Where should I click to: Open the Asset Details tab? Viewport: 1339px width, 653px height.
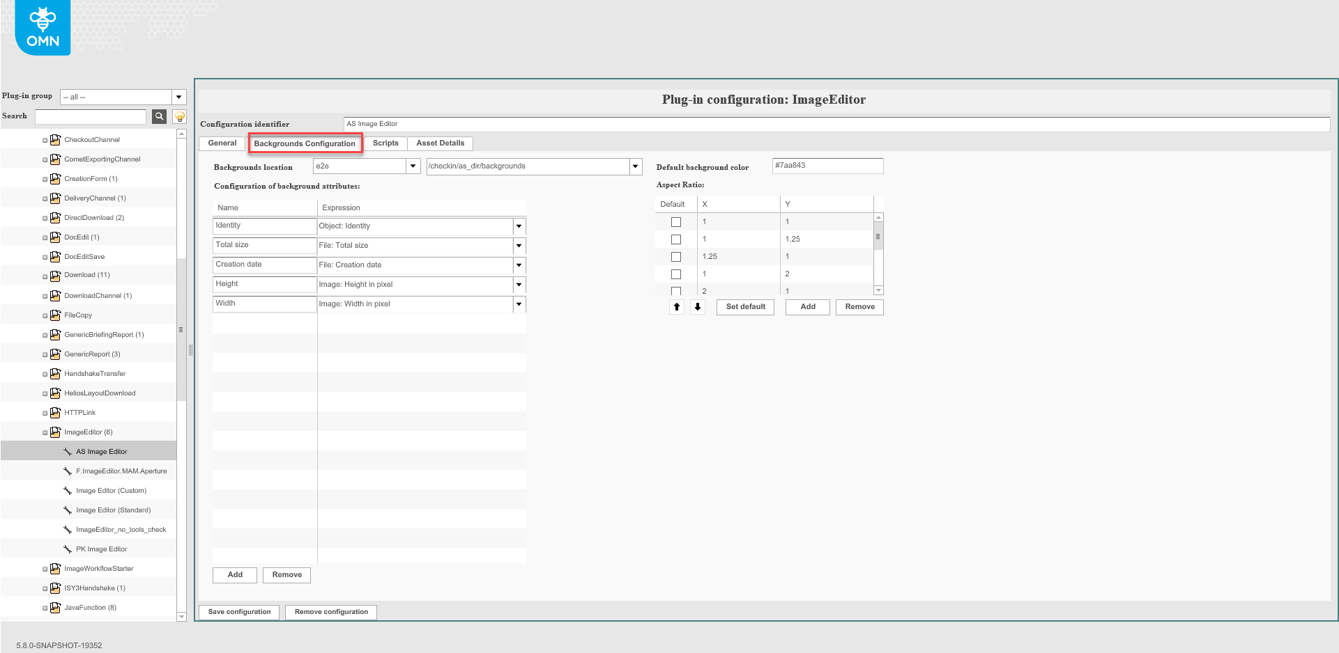pos(440,143)
